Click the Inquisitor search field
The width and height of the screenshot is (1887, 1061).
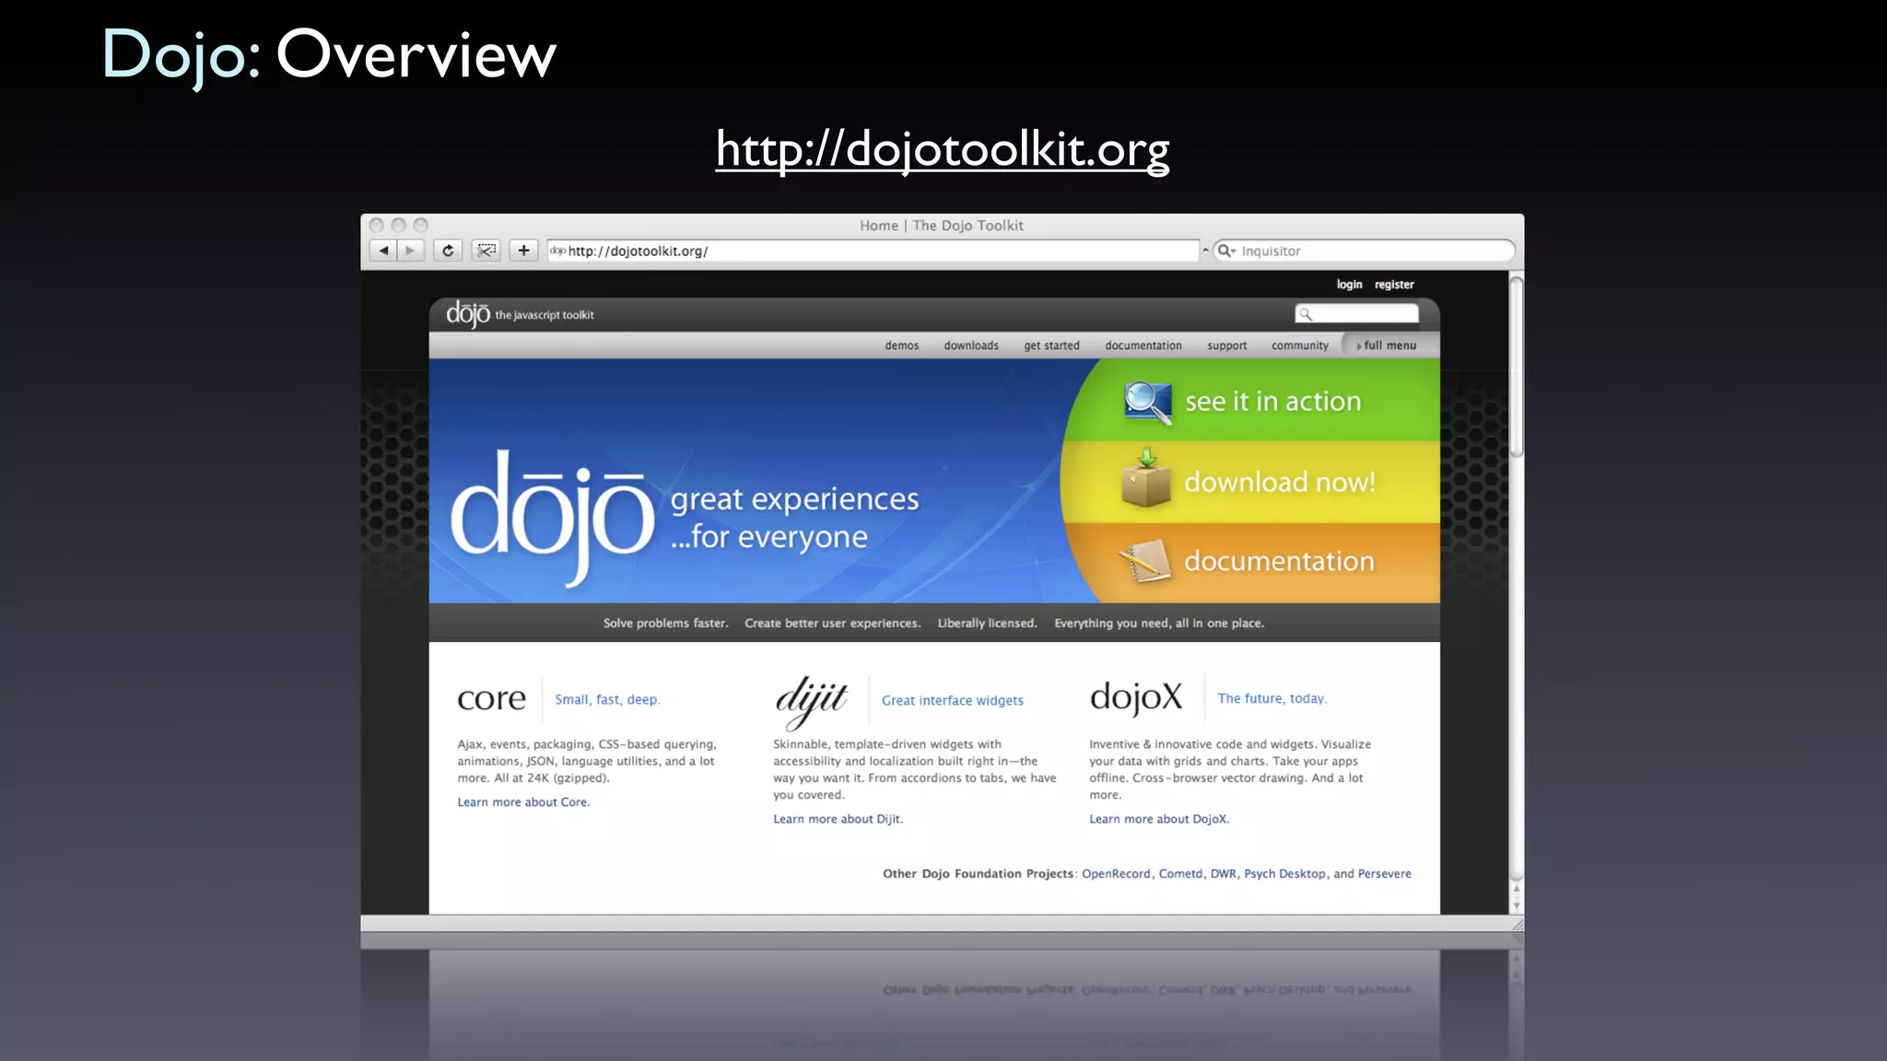pos(1365,251)
